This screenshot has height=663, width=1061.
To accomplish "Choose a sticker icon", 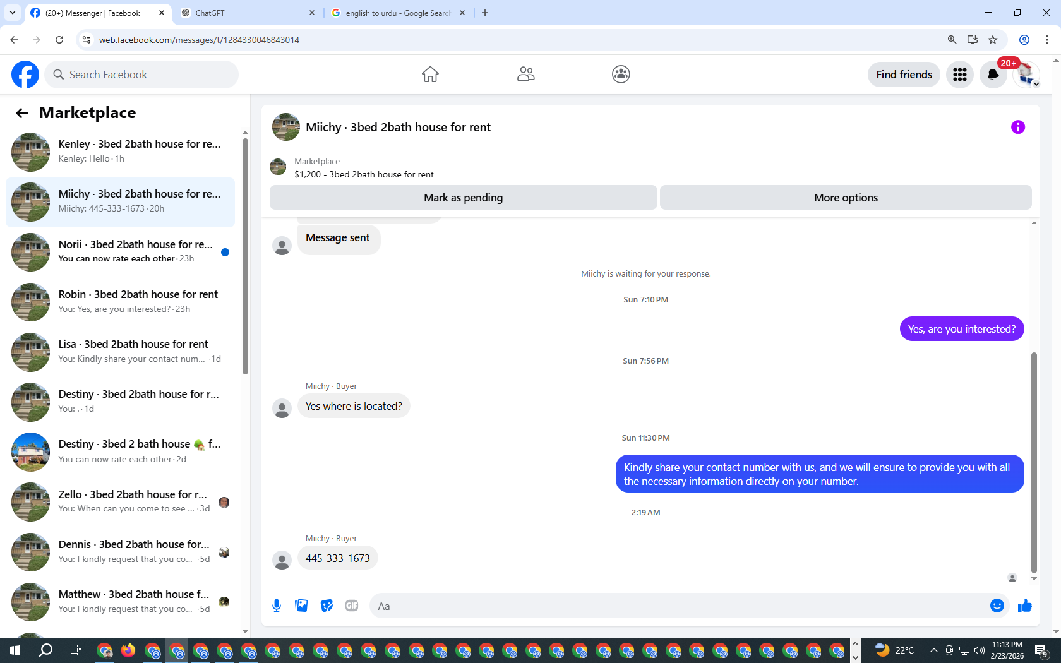I will click(x=327, y=606).
